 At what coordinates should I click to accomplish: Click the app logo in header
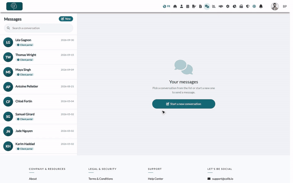14,6
